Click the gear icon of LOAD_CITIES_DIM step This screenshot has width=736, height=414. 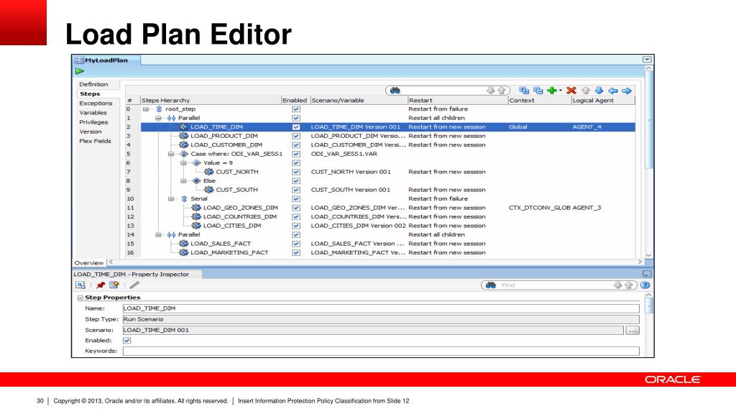point(196,225)
